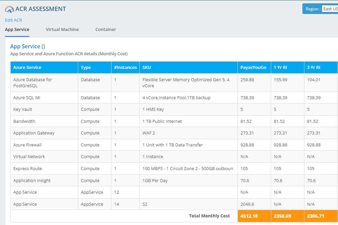
Task: Click the 3 Yr RI column header
Action: 321,68
